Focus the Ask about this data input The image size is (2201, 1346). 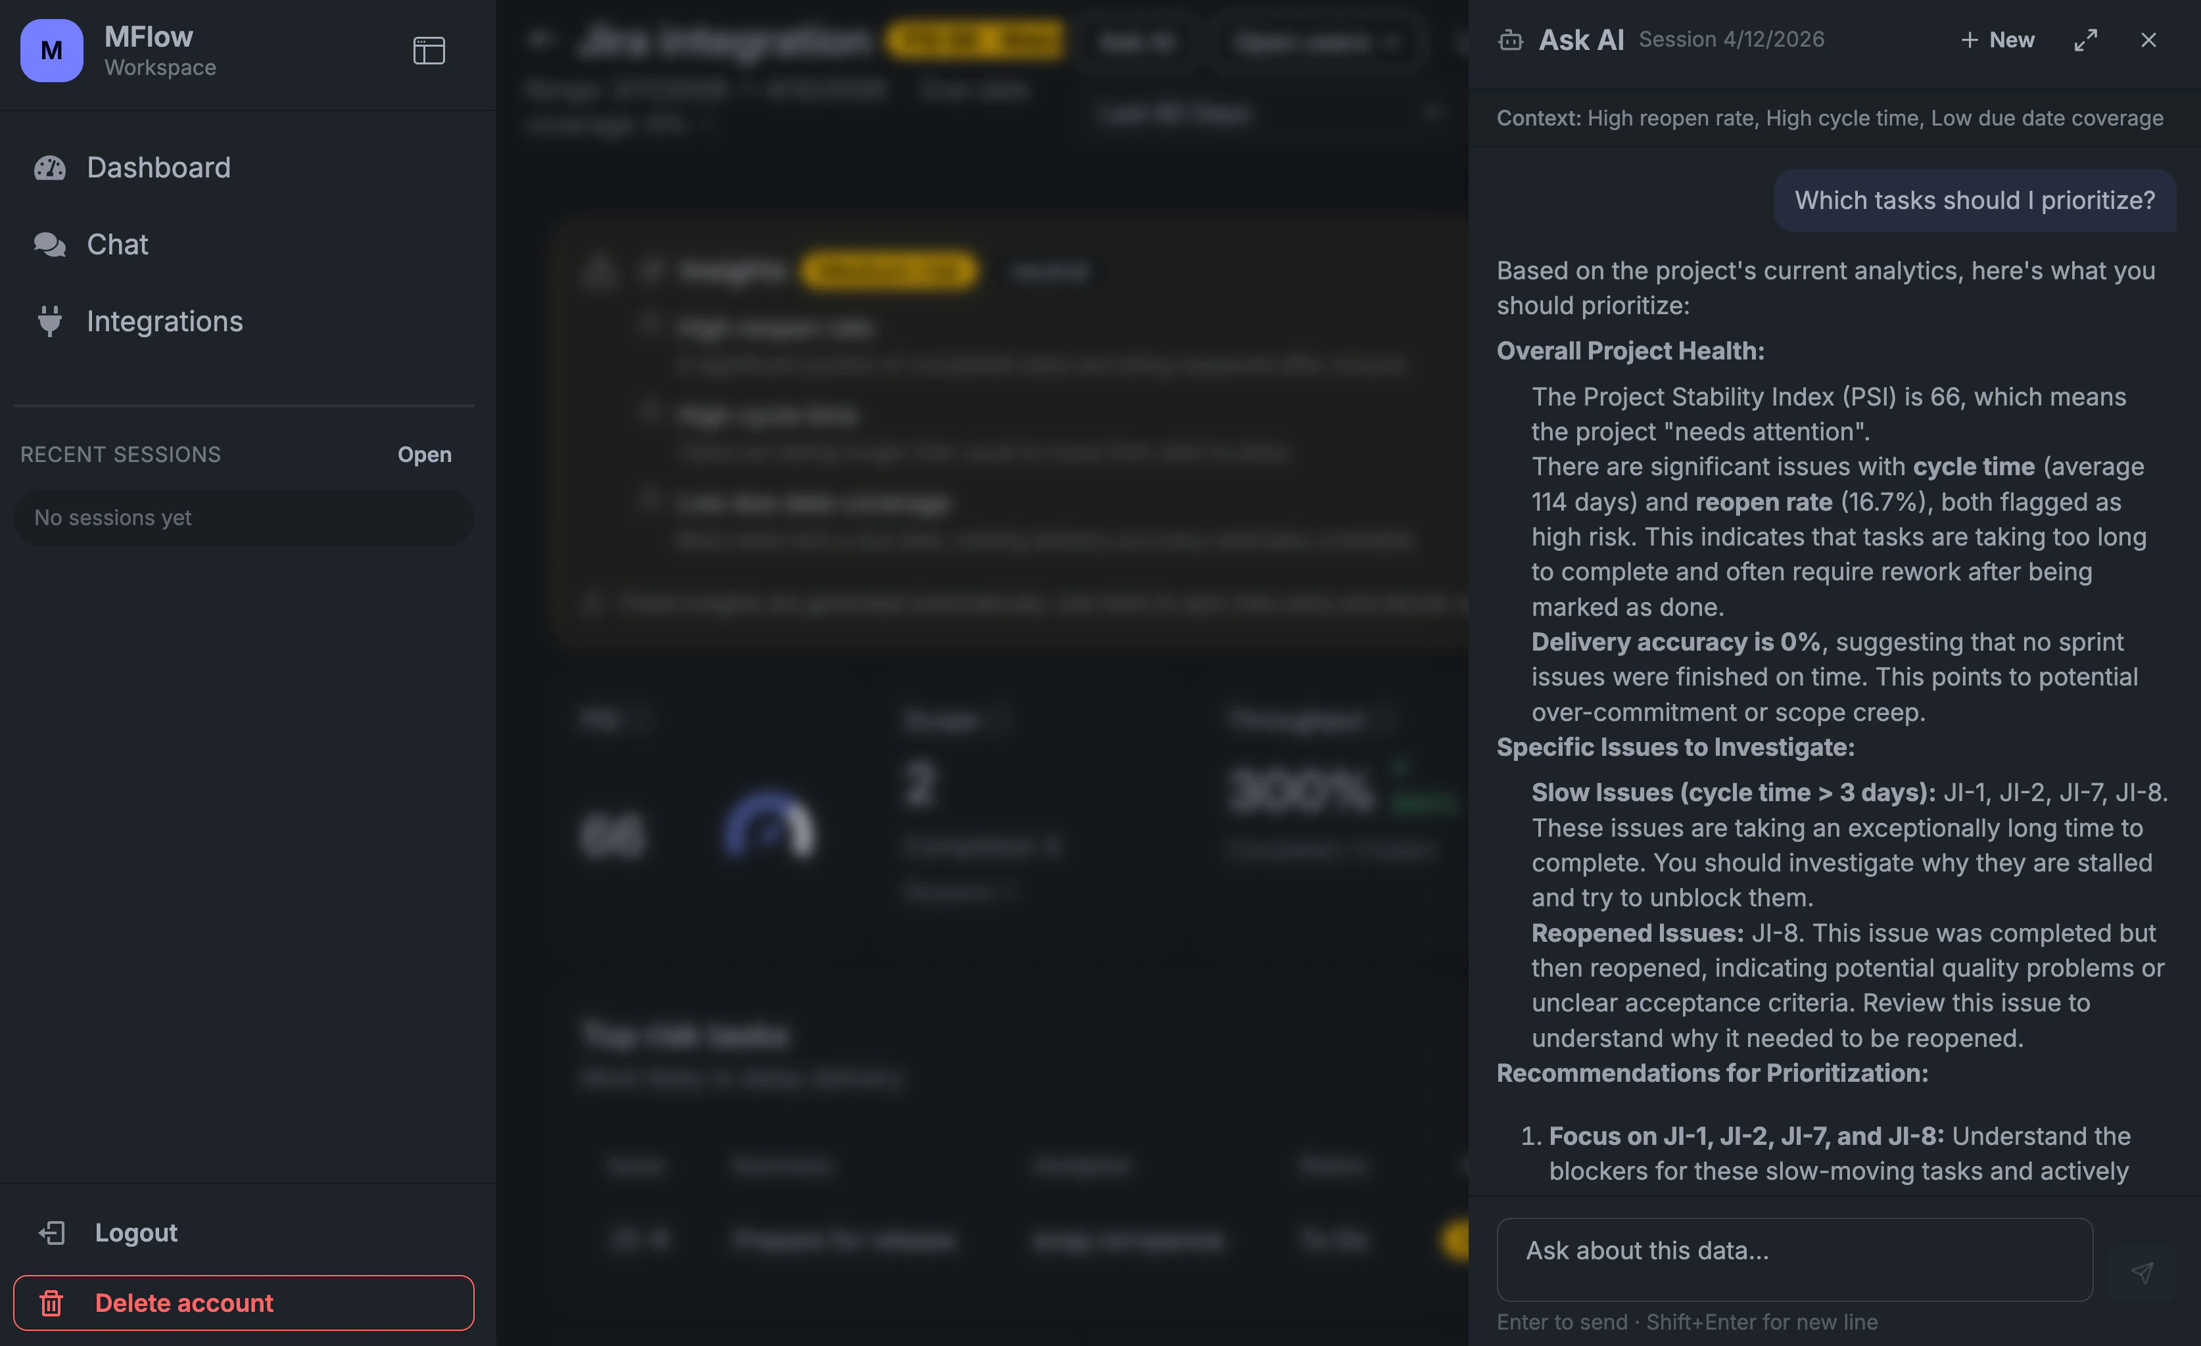tap(1795, 1259)
